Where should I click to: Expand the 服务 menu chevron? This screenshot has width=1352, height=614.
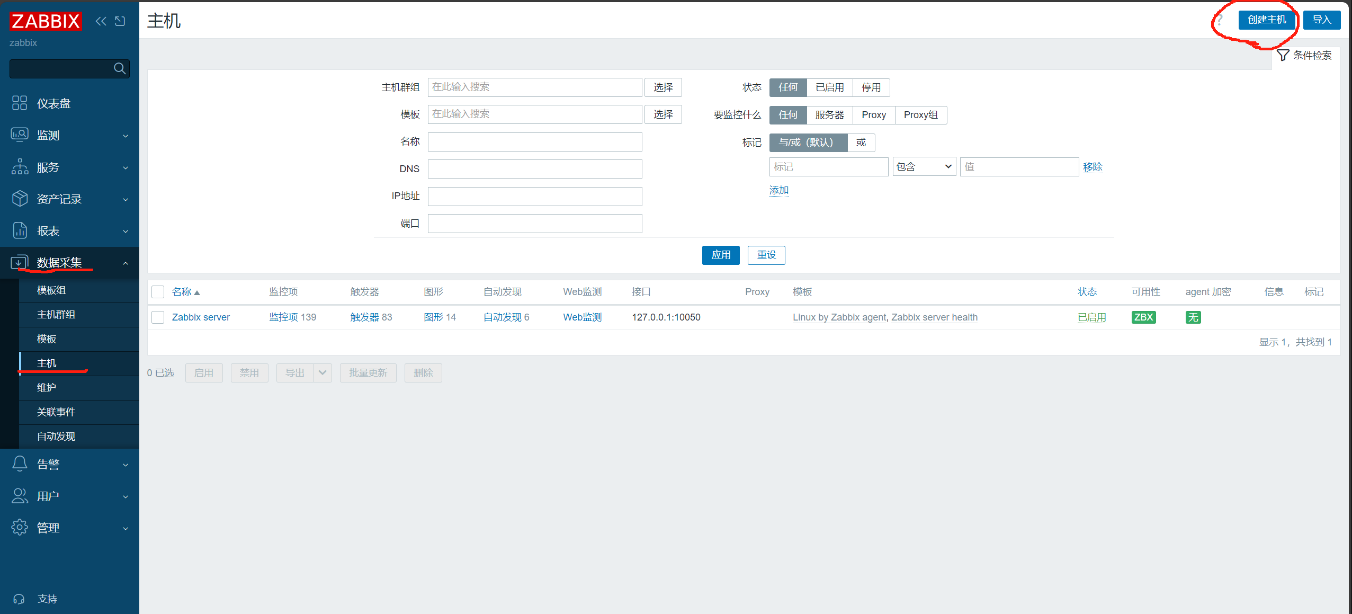click(126, 167)
